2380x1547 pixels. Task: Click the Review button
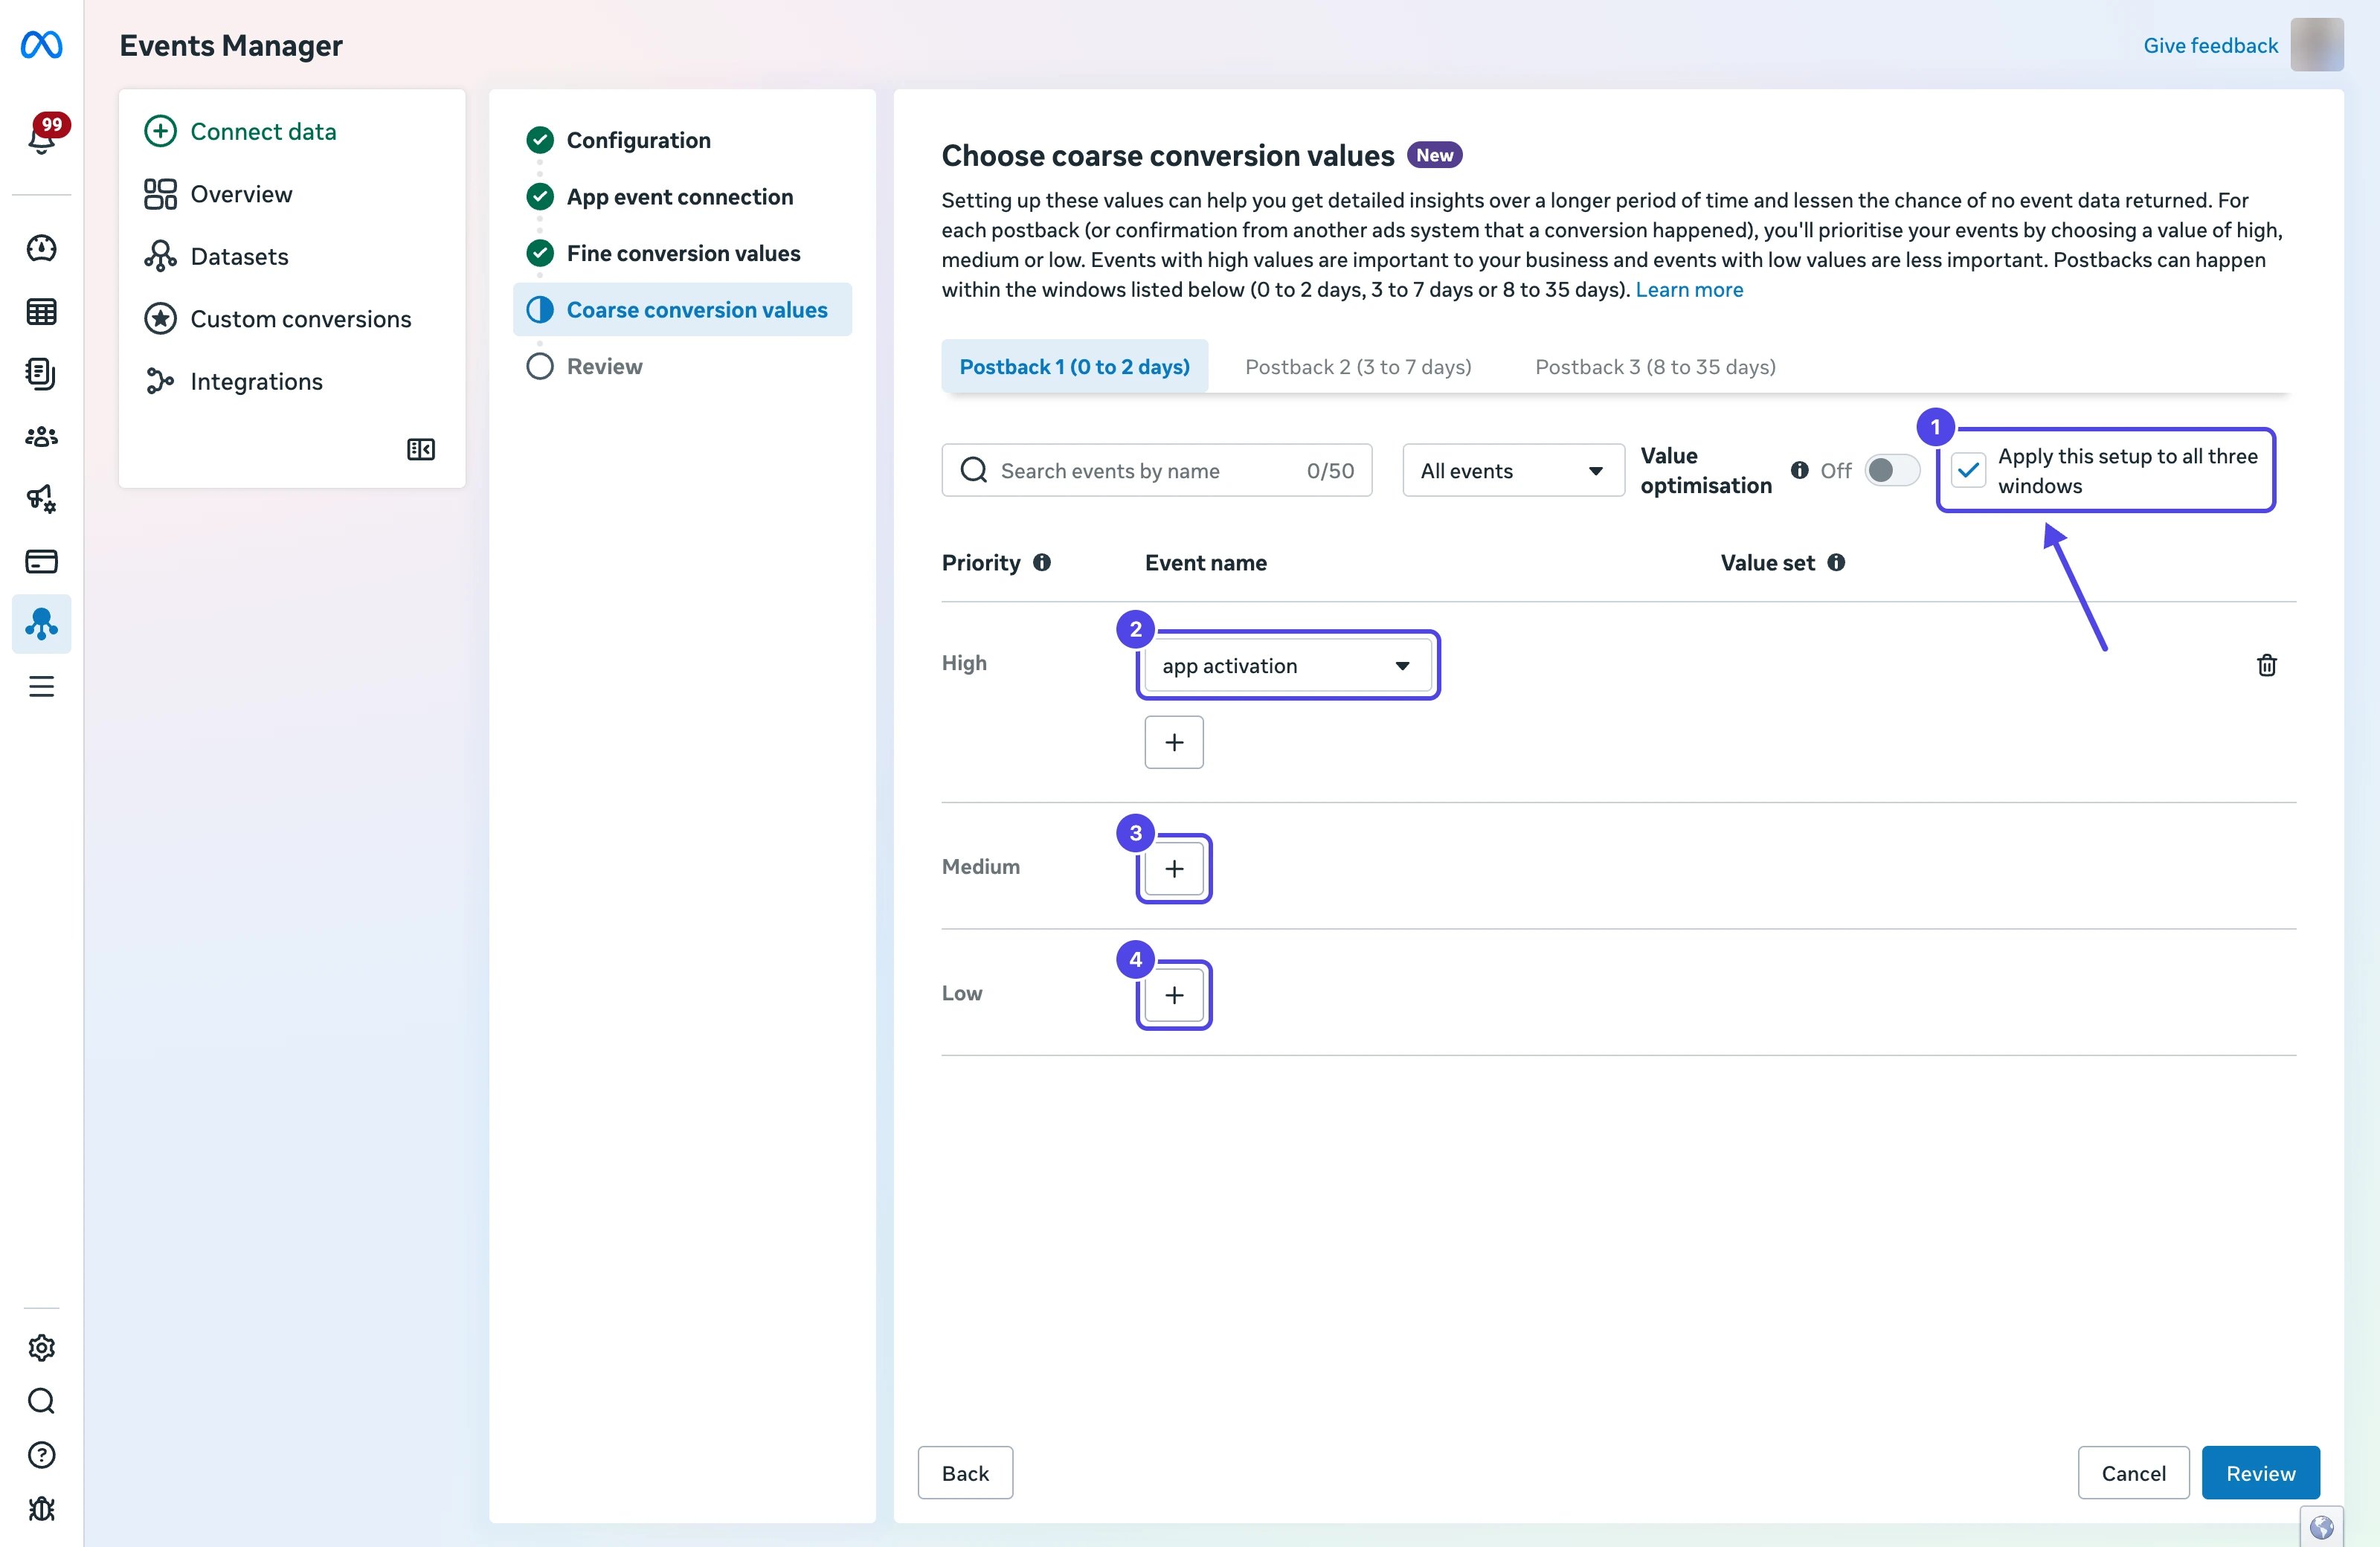tap(2260, 1472)
